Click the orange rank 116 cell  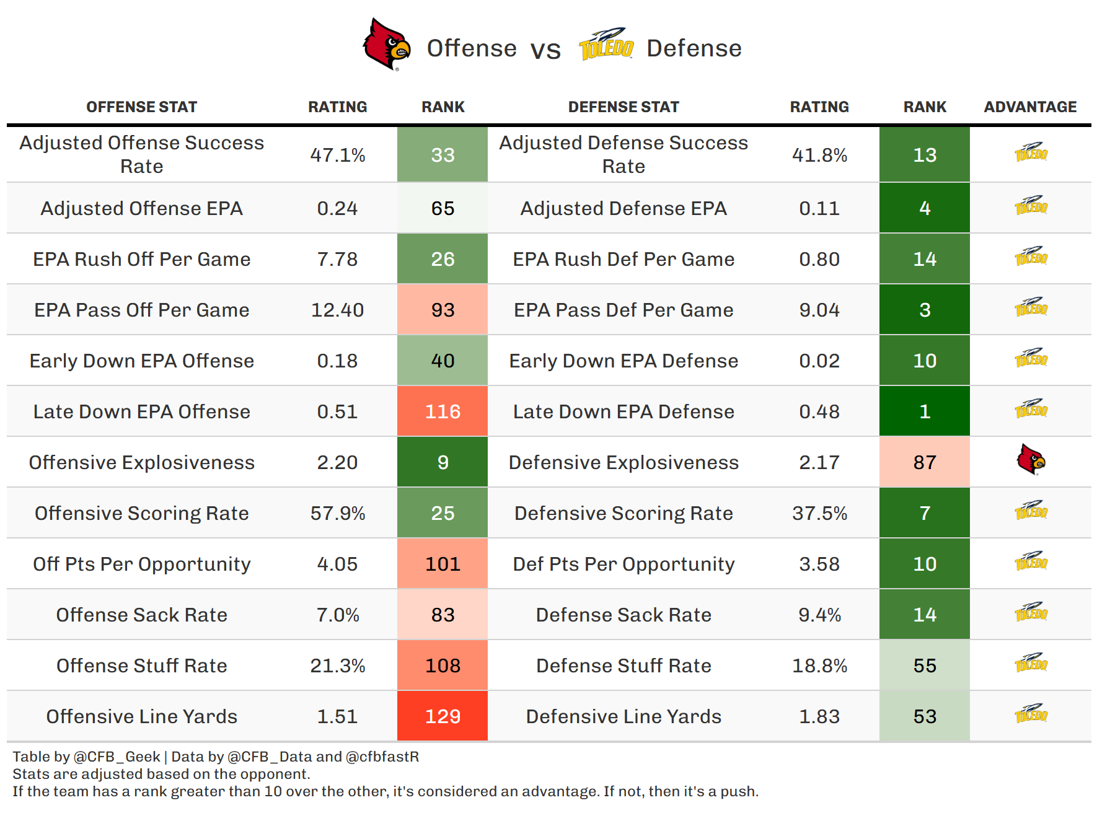443,411
